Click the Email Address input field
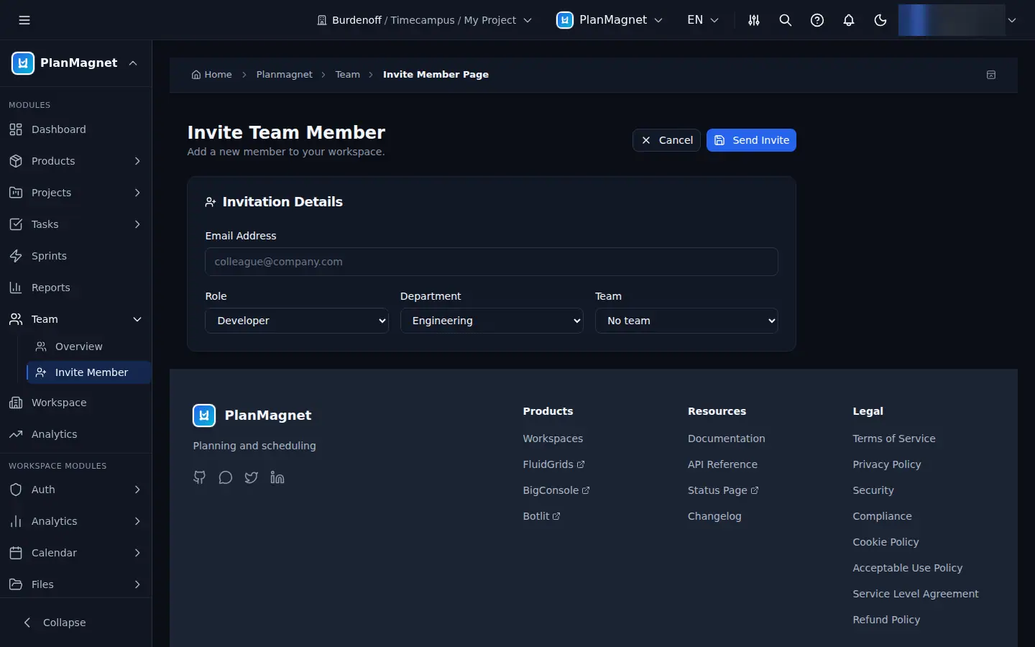Screen dimensions: 1035x647 [x=492, y=262]
